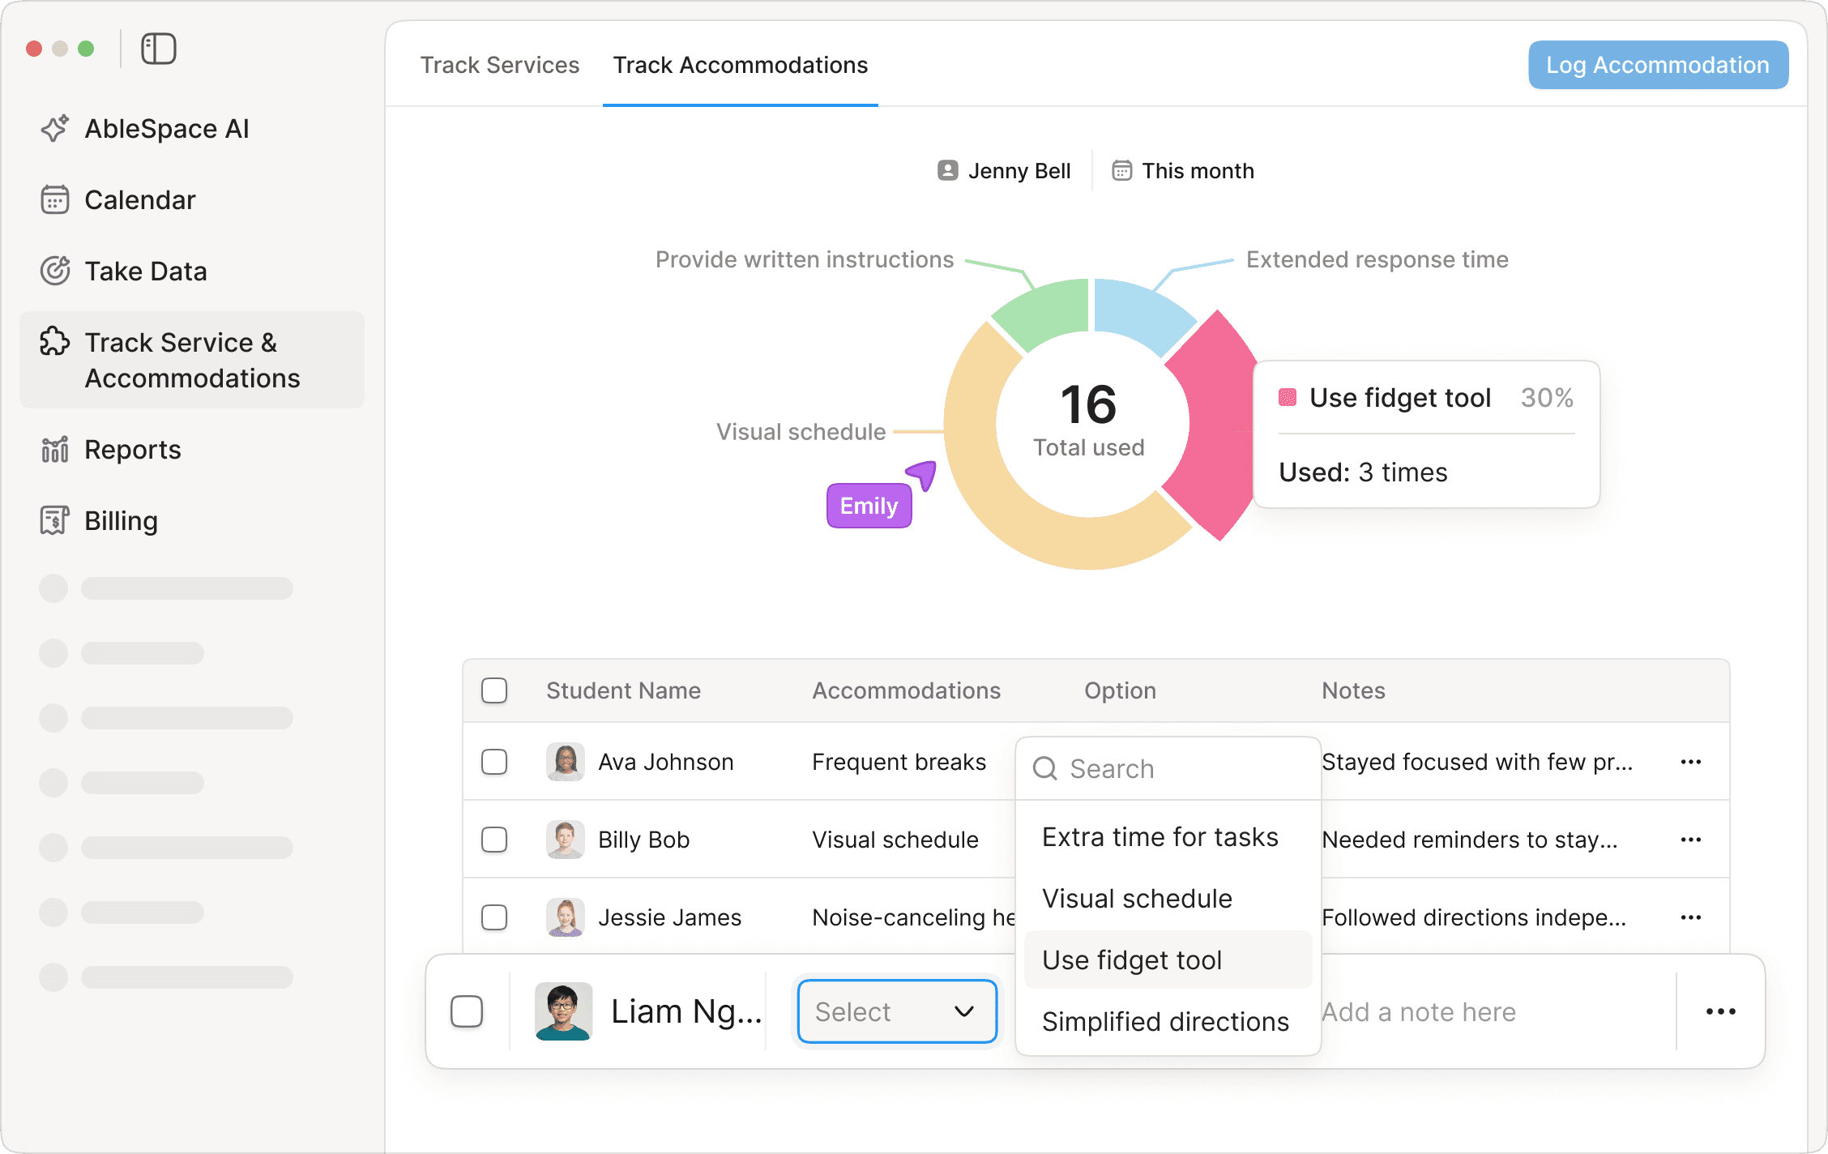Click Jessie James's avatar
Screen dimensions: 1828x1154
pyautogui.click(x=566, y=917)
